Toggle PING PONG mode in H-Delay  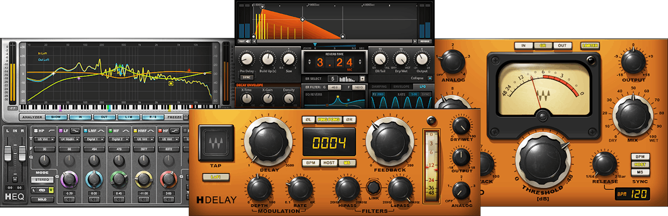coord(329,120)
